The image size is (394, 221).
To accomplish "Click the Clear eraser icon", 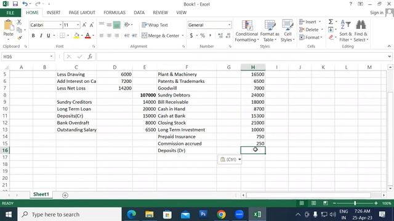I will click(x=331, y=37).
